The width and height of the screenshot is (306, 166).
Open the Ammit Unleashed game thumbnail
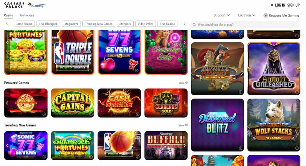pyautogui.click(x=274, y=69)
